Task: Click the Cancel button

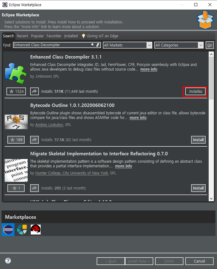Action: pyautogui.click(x=199, y=261)
